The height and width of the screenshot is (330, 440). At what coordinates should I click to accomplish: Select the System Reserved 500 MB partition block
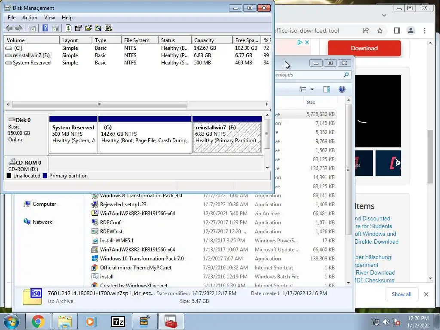tap(73, 134)
